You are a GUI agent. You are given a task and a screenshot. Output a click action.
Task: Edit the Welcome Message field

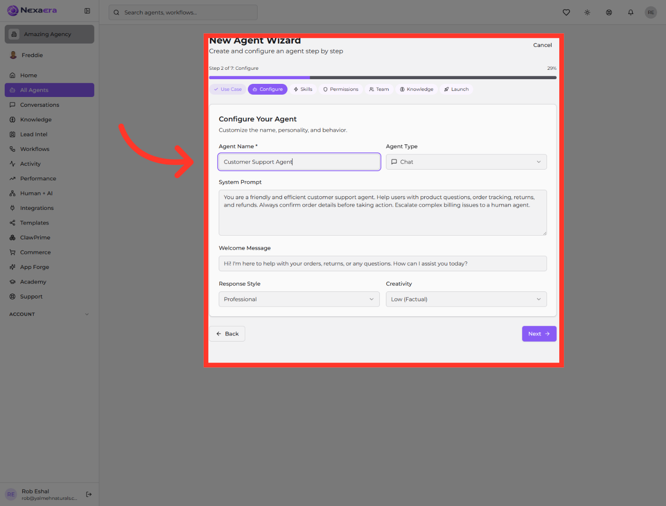[x=383, y=264]
